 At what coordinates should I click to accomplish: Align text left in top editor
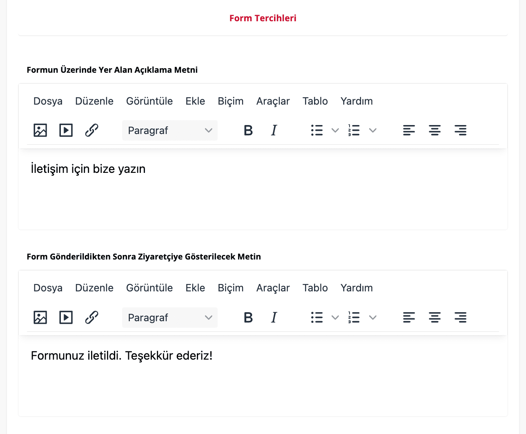(x=409, y=130)
